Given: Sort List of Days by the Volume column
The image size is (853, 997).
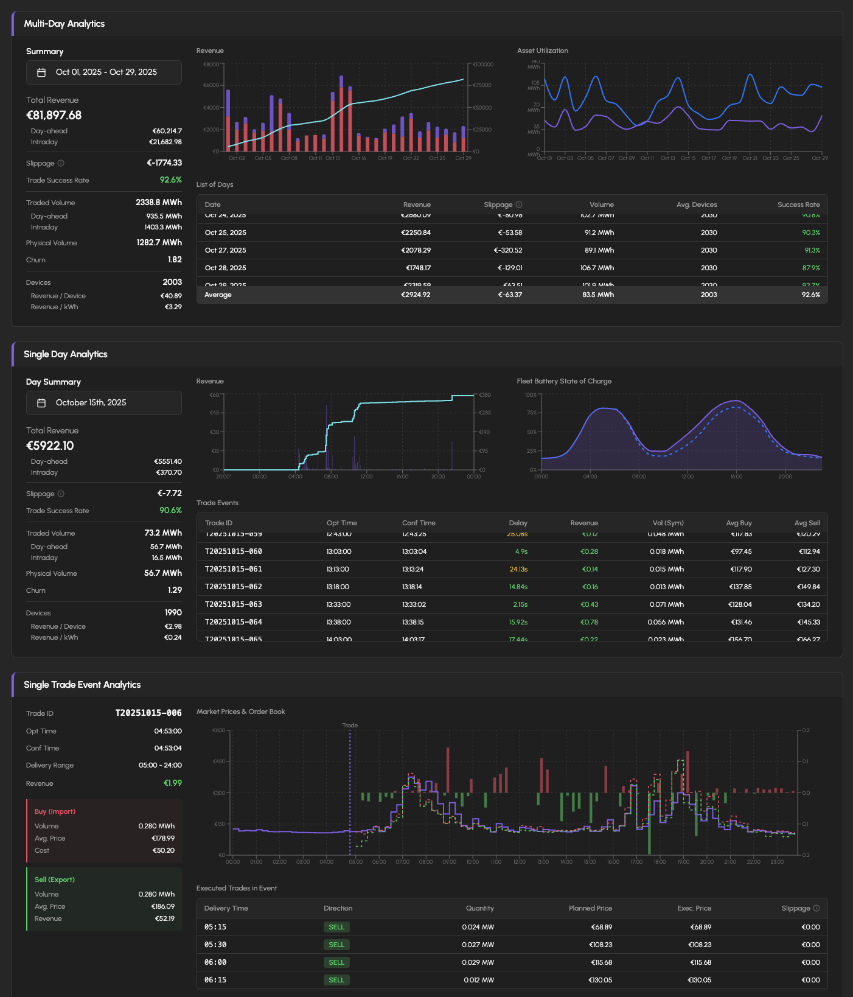Looking at the screenshot, I should [x=601, y=205].
